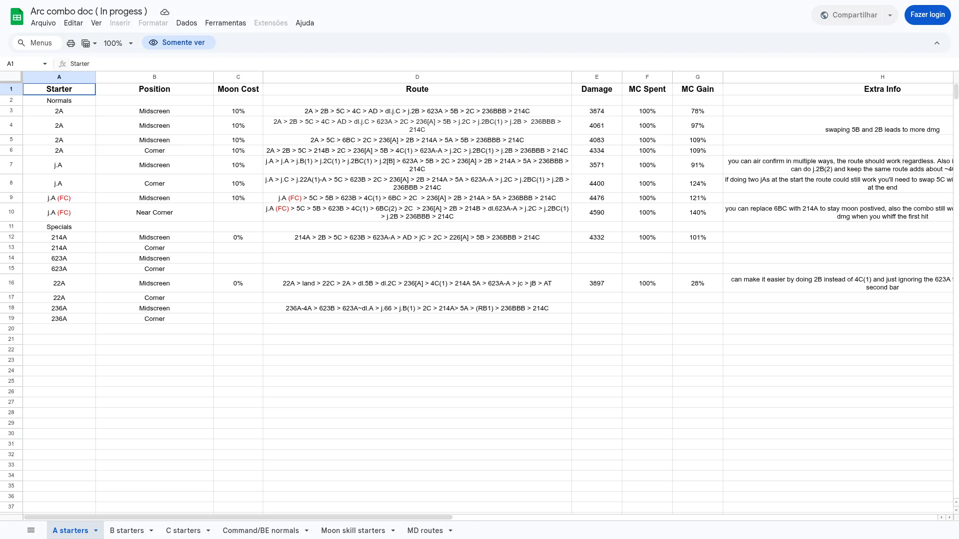Open the filter views icon menu
Image resolution: width=959 pixels, height=539 pixels.
(88, 43)
